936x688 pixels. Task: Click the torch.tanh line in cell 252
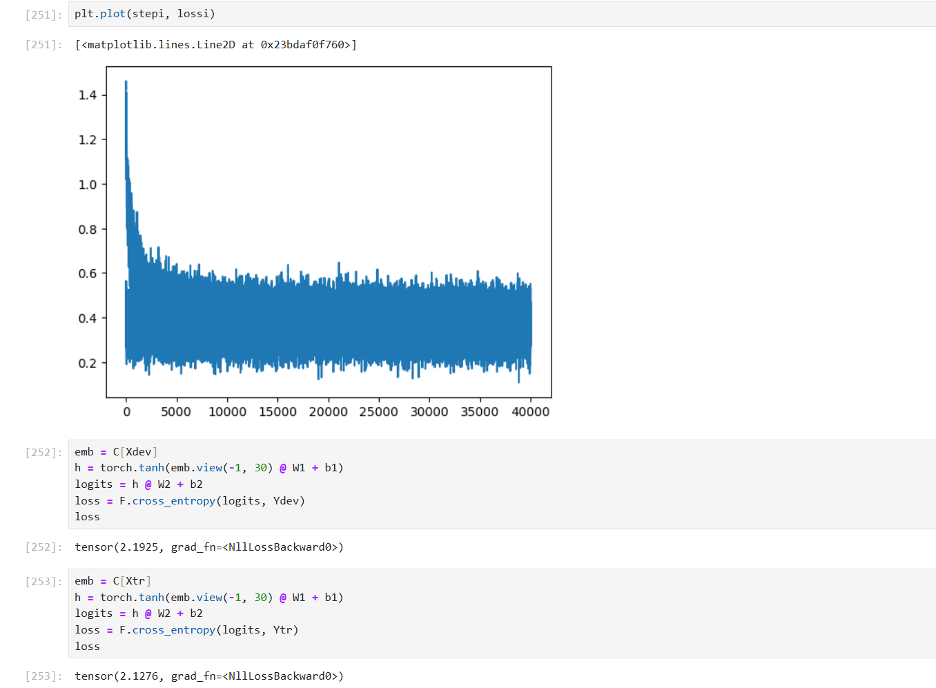click(x=208, y=468)
